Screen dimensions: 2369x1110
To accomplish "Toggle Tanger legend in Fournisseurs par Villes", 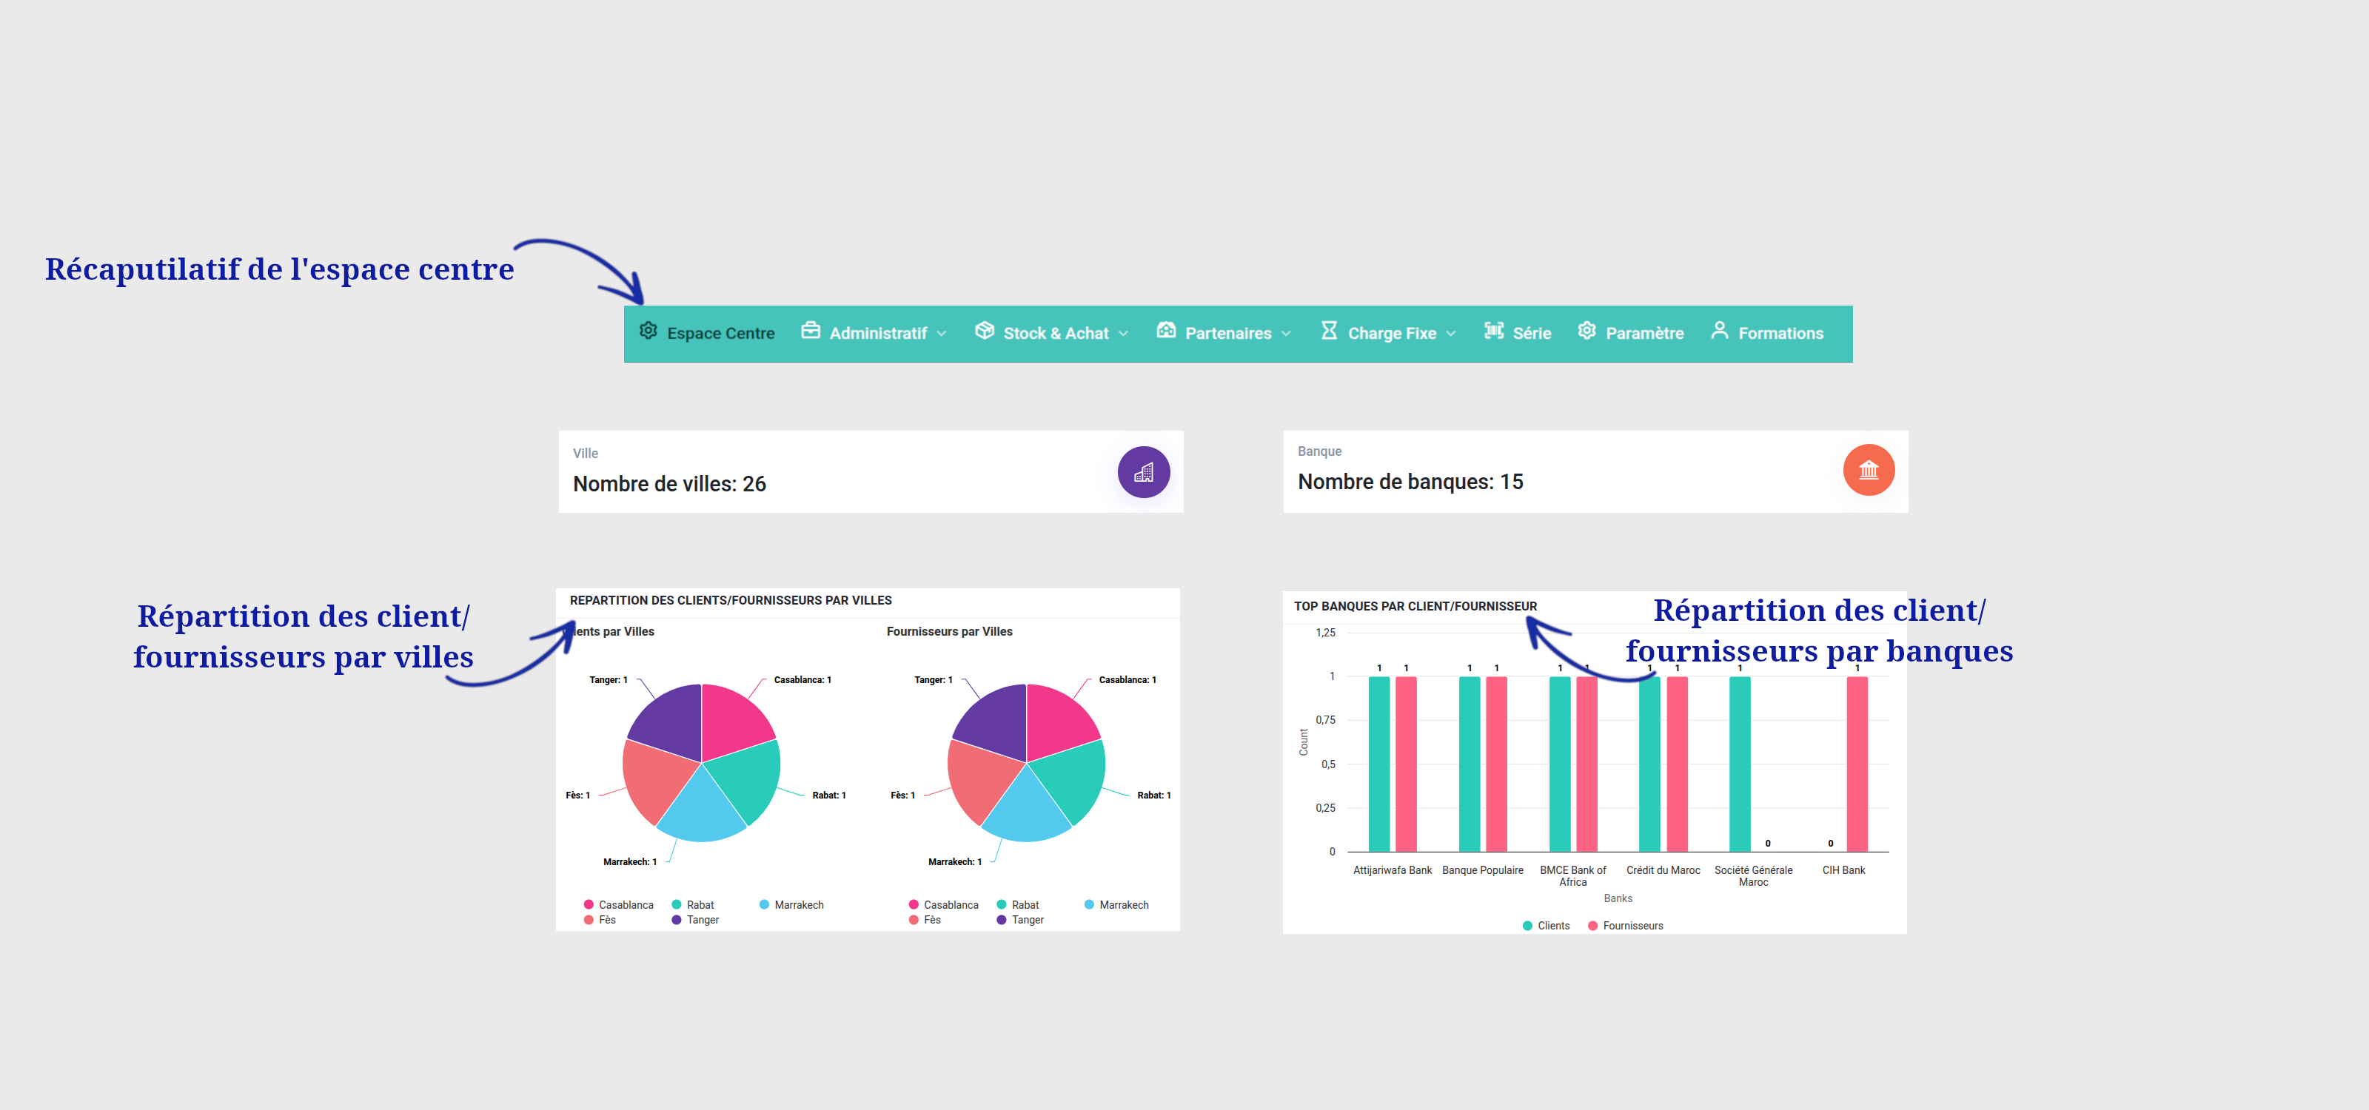I will tap(1020, 920).
